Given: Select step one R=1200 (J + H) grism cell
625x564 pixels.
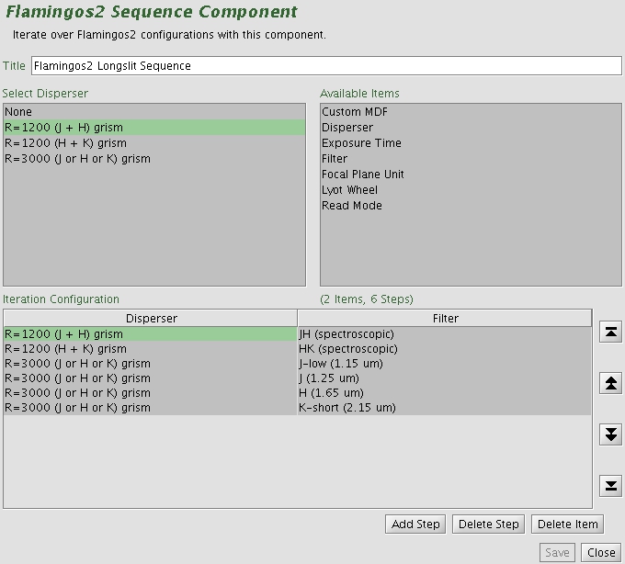Looking at the screenshot, I should click(150, 333).
